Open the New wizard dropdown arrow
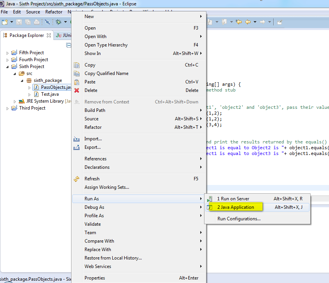The height and width of the screenshot is (283, 329). (12, 22)
